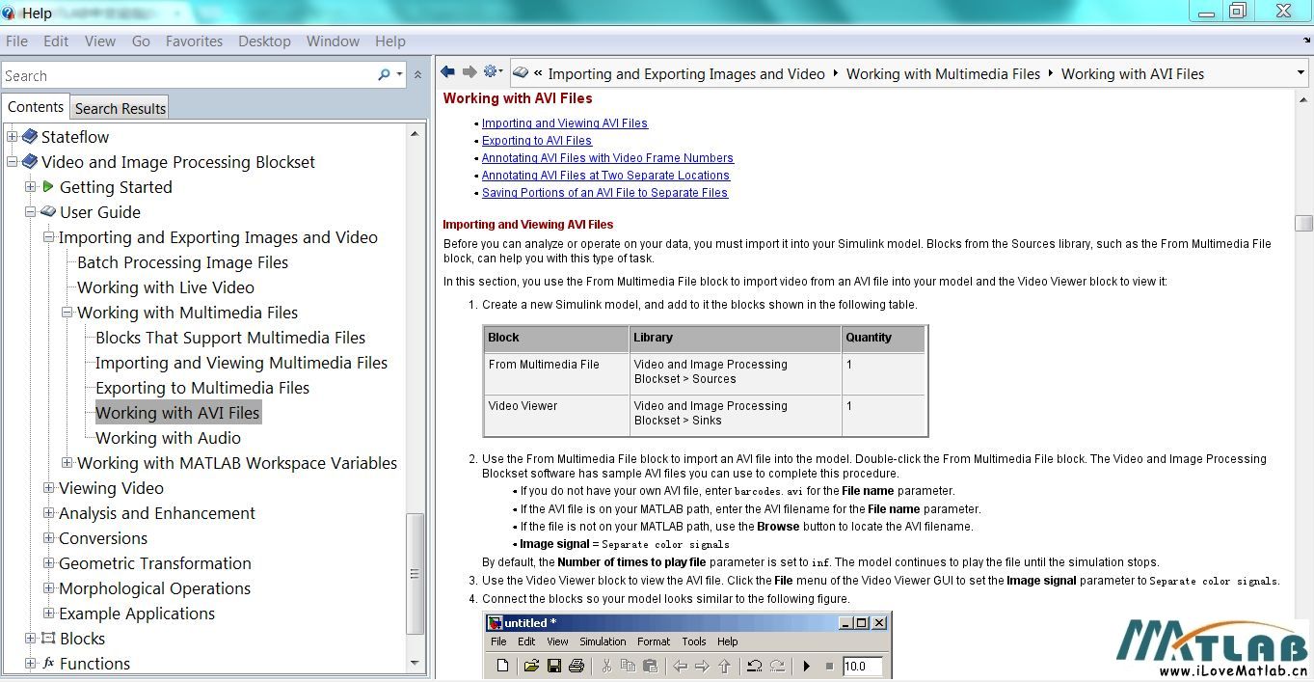Click the Importing and Exporting Images breadcrumb
The height and width of the screenshot is (682, 1314).
point(686,73)
